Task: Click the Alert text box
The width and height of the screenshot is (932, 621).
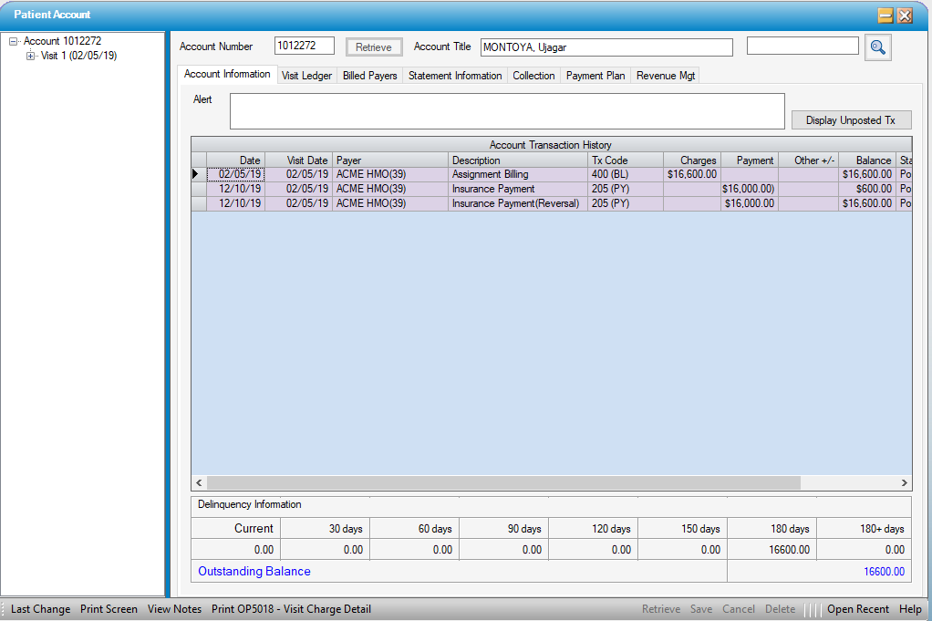Action: [x=506, y=111]
